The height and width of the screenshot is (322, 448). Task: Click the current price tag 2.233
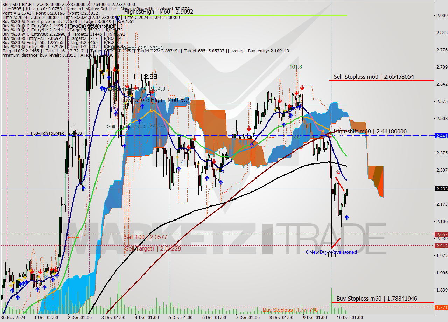coord(441,189)
